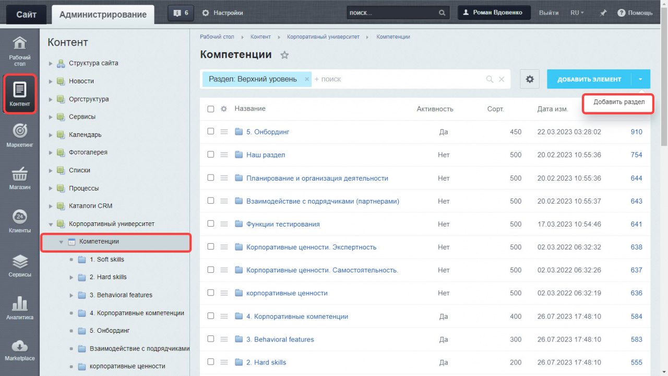Switch to the Сайт tab
This screenshot has width=668, height=376.
[26, 15]
